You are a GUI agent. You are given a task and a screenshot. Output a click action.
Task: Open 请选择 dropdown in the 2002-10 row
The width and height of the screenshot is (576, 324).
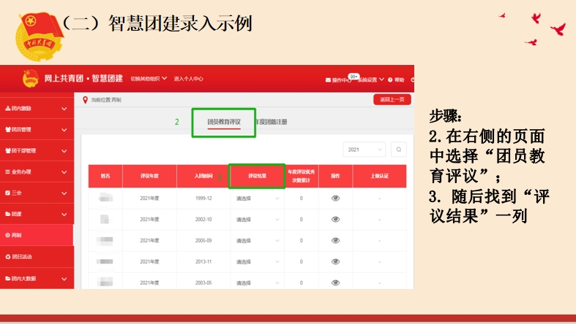click(257, 219)
